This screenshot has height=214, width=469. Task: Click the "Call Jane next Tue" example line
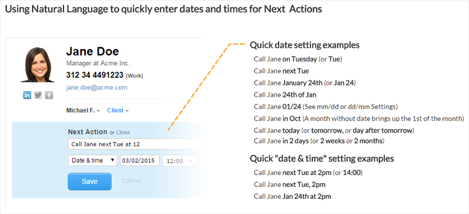click(x=281, y=71)
